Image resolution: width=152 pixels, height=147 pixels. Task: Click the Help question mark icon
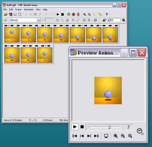(x=107, y=15)
